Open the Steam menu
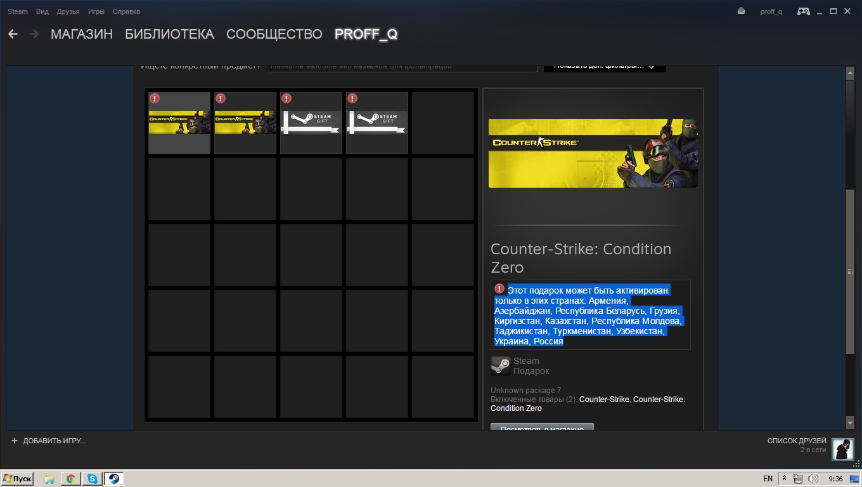 point(18,11)
